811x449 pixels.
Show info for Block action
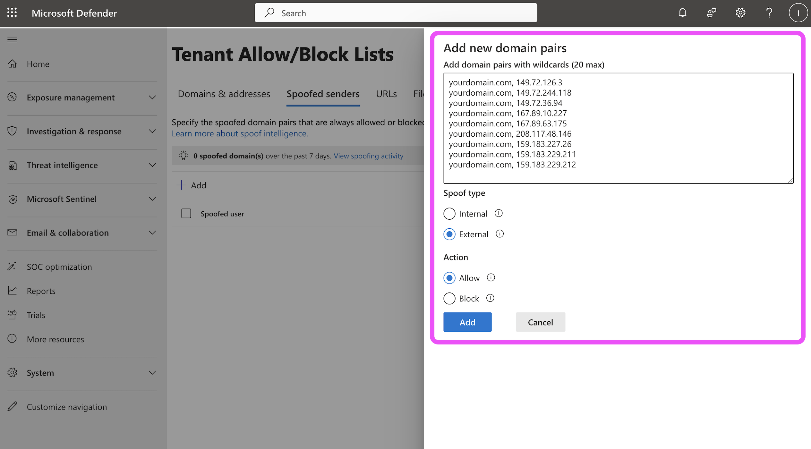coord(490,298)
